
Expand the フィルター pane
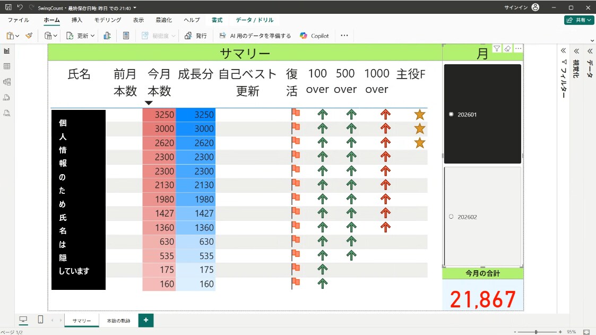coord(563,50)
